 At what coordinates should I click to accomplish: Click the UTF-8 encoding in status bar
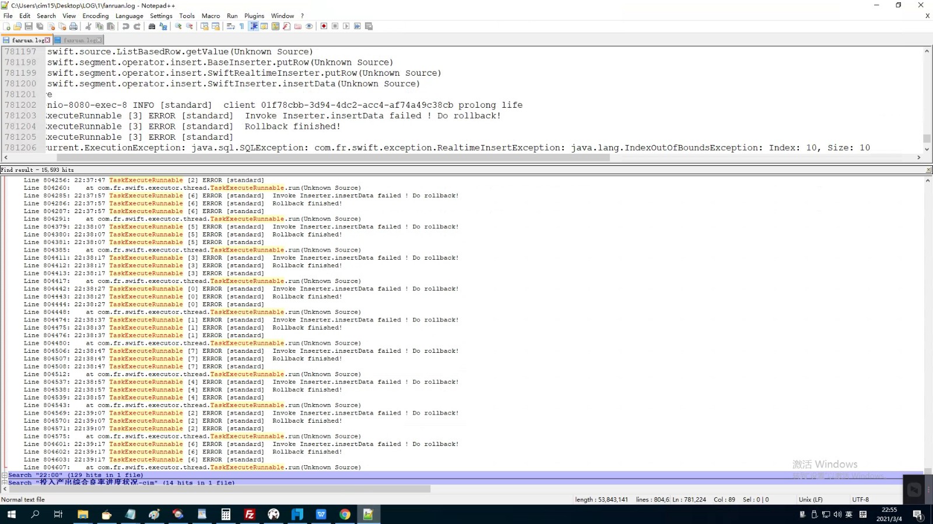[861, 500]
